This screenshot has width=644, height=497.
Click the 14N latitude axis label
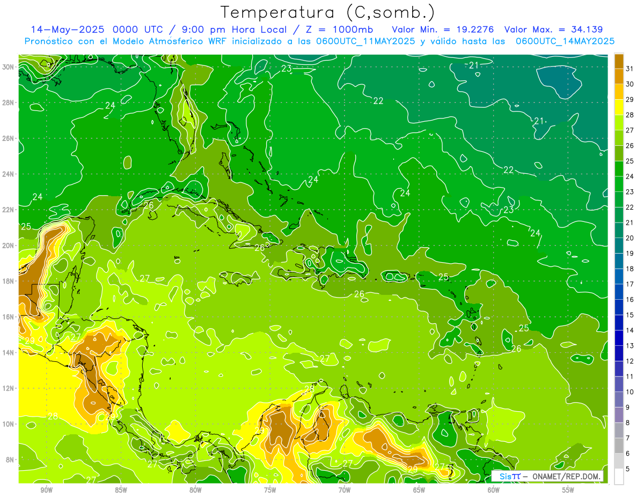tap(9, 352)
